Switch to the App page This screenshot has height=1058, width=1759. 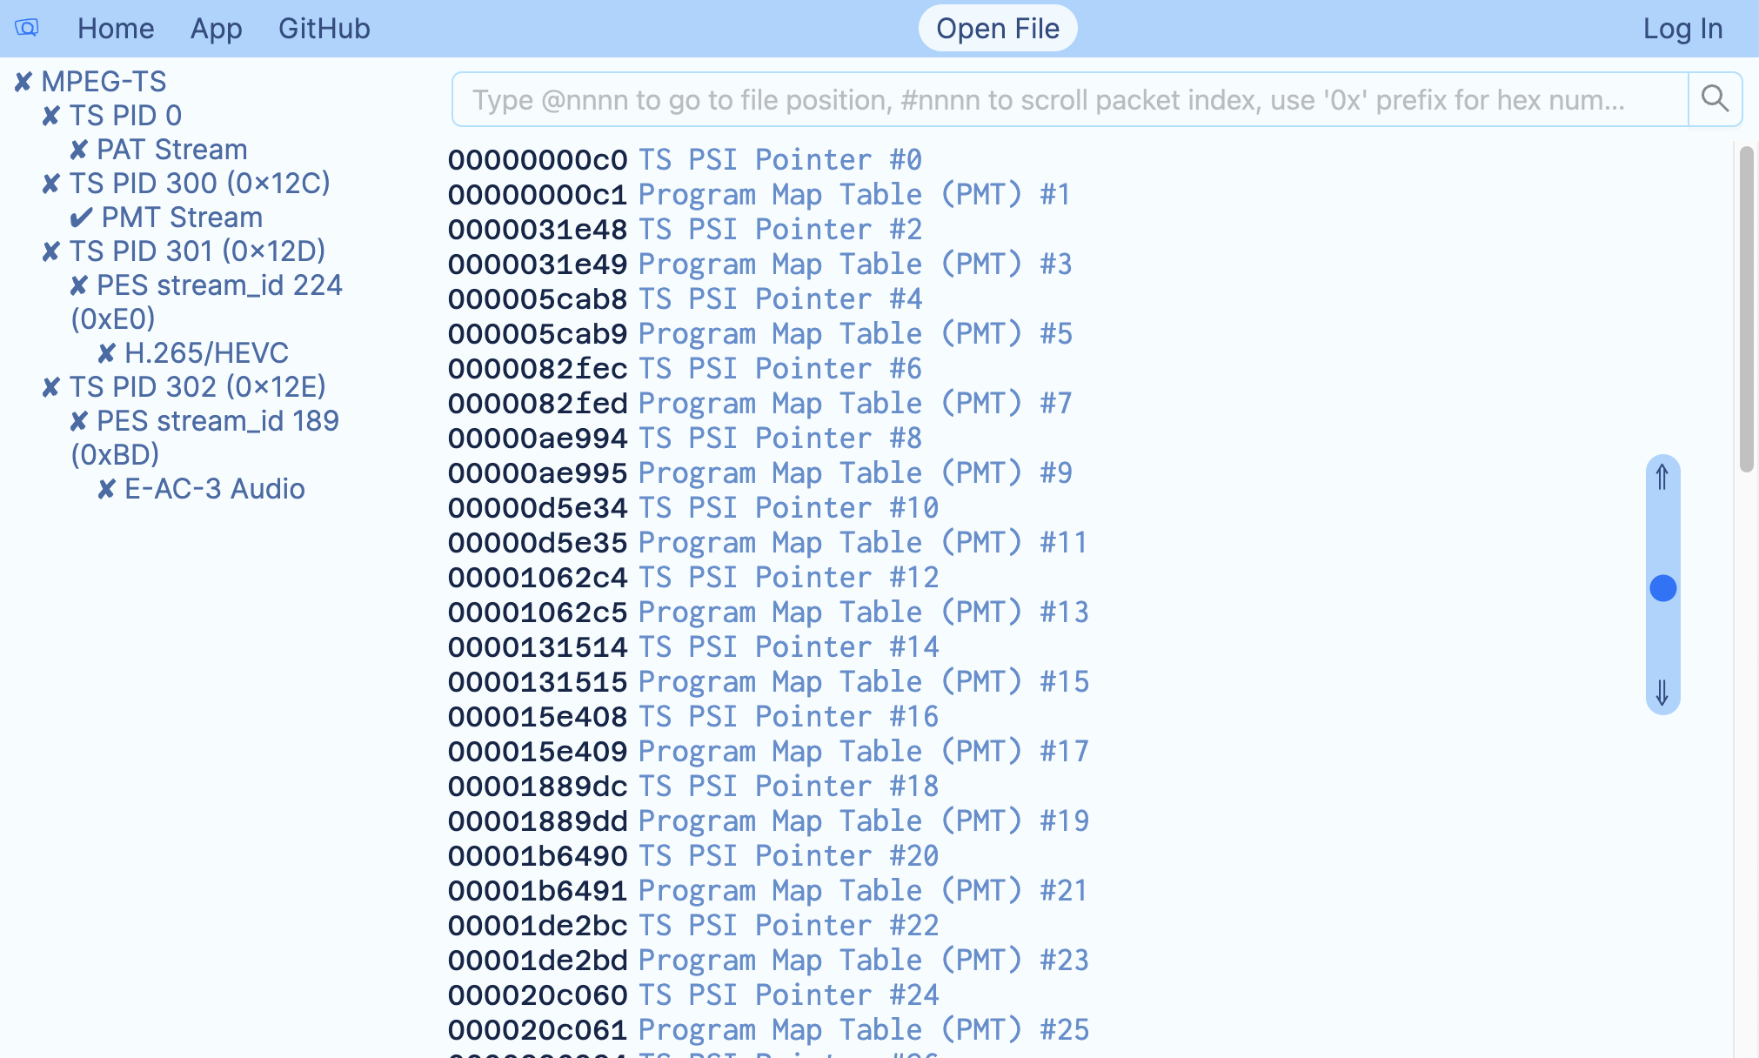pos(215,28)
